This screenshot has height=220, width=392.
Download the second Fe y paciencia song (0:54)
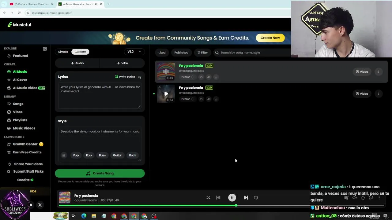(x=216, y=99)
